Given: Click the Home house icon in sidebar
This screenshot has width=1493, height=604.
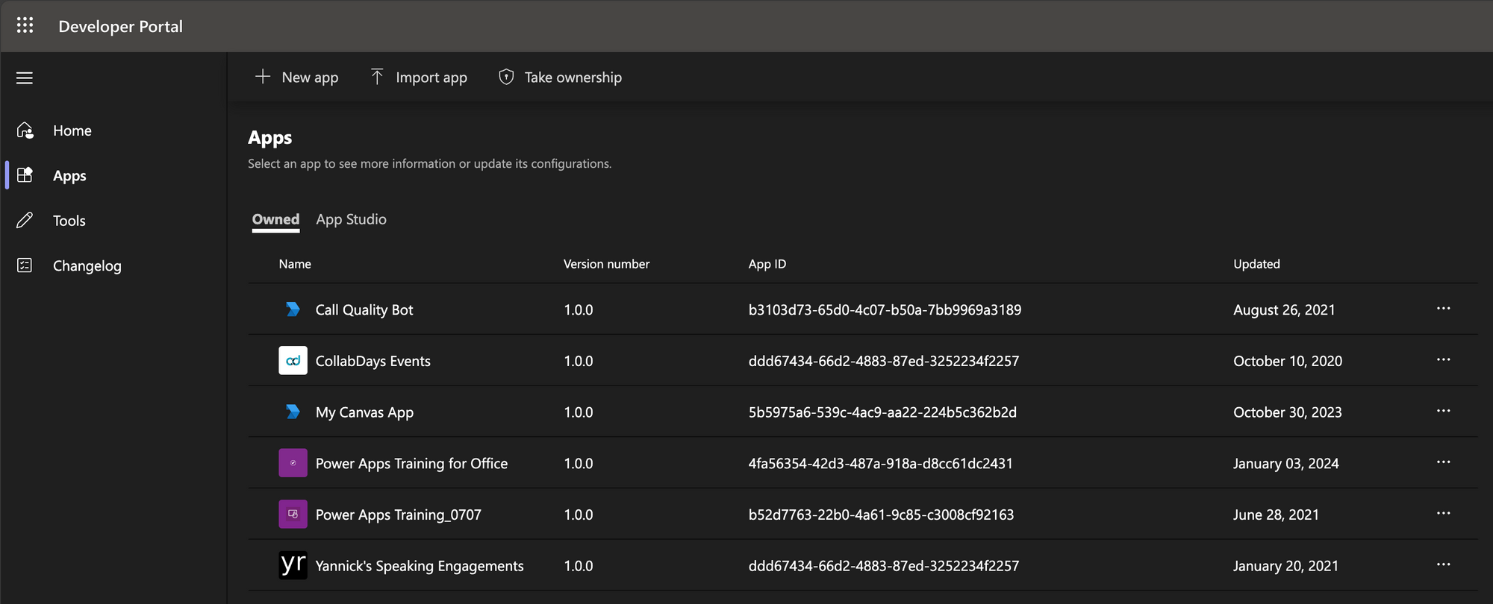Looking at the screenshot, I should 25,130.
